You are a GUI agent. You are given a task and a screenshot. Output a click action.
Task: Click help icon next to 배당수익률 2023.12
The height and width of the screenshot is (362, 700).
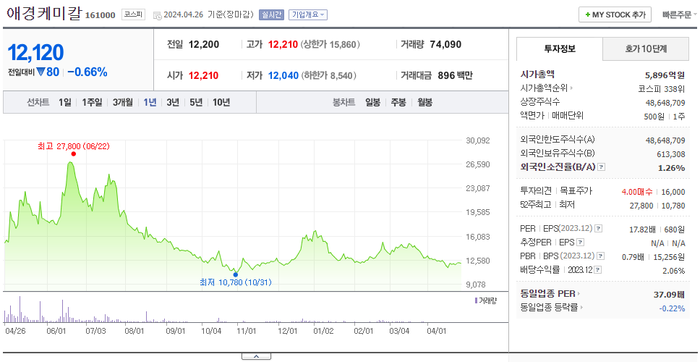point(598,270)
